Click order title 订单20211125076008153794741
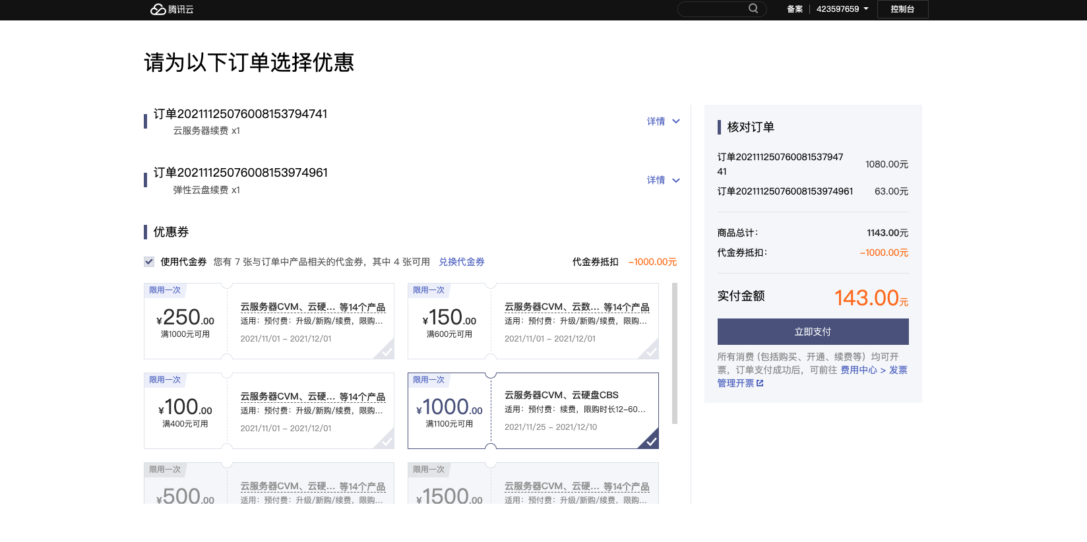The image size is (1087, 542). tap(240, 114)
